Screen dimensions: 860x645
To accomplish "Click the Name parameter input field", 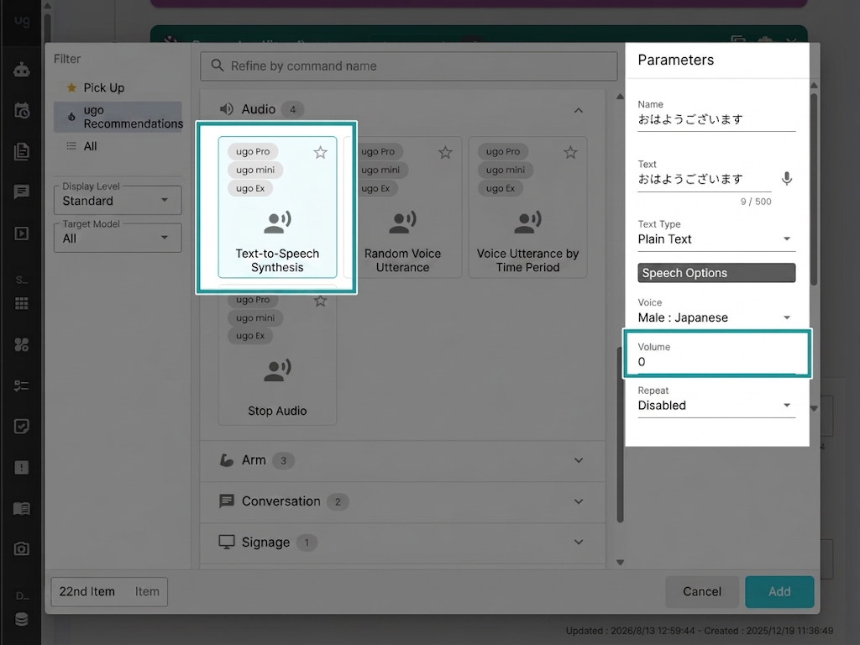I will [x=716, y=119].
